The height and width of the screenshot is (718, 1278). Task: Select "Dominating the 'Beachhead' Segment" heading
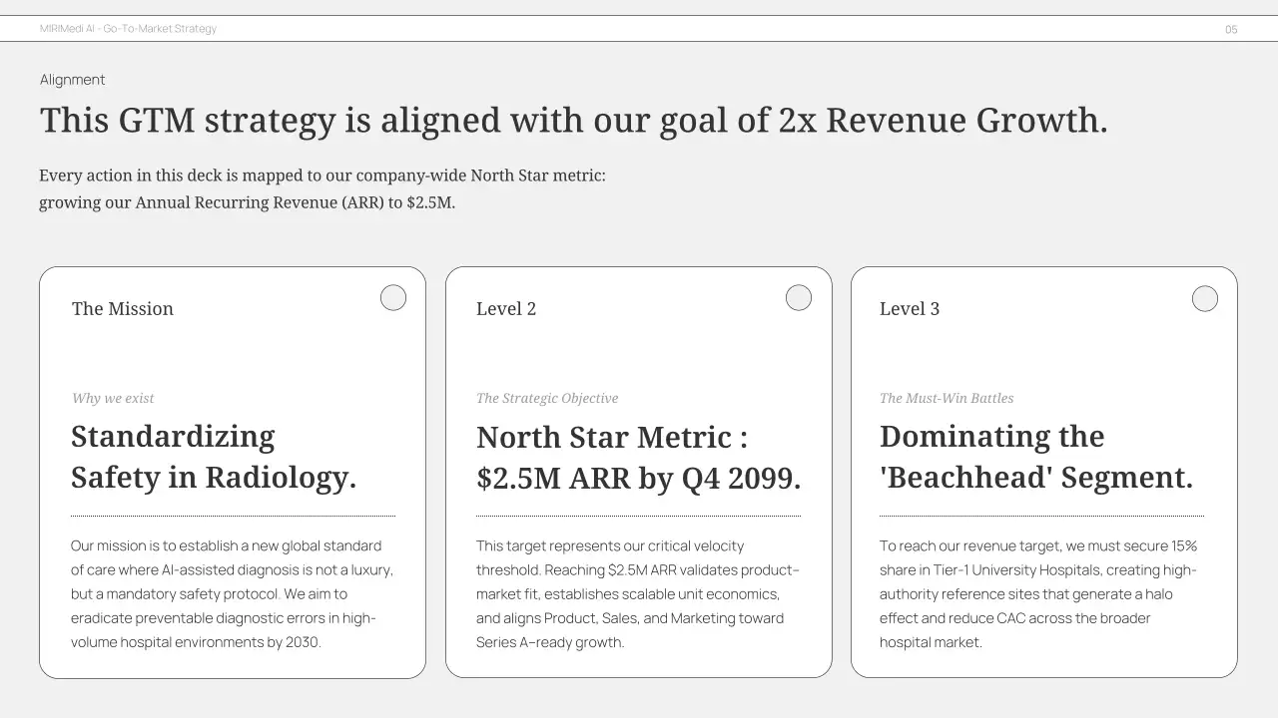tap(1035, 457)
